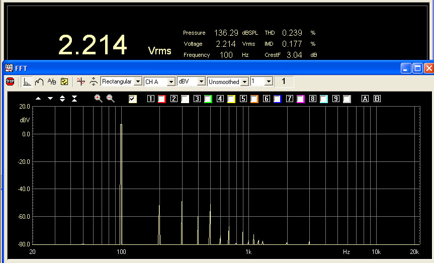Click the zoom in magnifier icon

coord(98,99)
